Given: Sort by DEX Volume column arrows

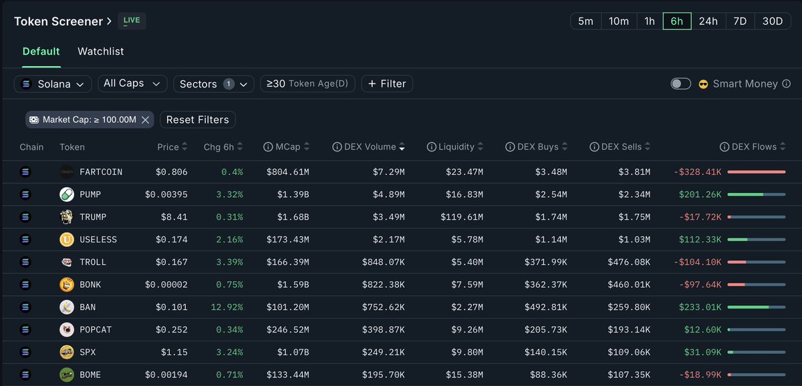Looking at the screenshot, I should point(402,147).
